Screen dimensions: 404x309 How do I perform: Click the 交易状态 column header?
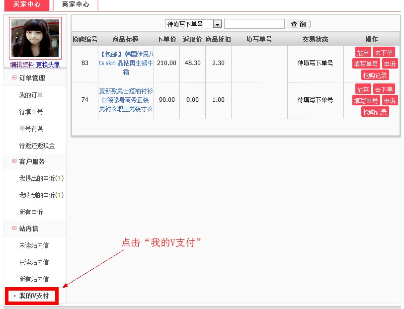pyautogui.click(x=316, y=39)
